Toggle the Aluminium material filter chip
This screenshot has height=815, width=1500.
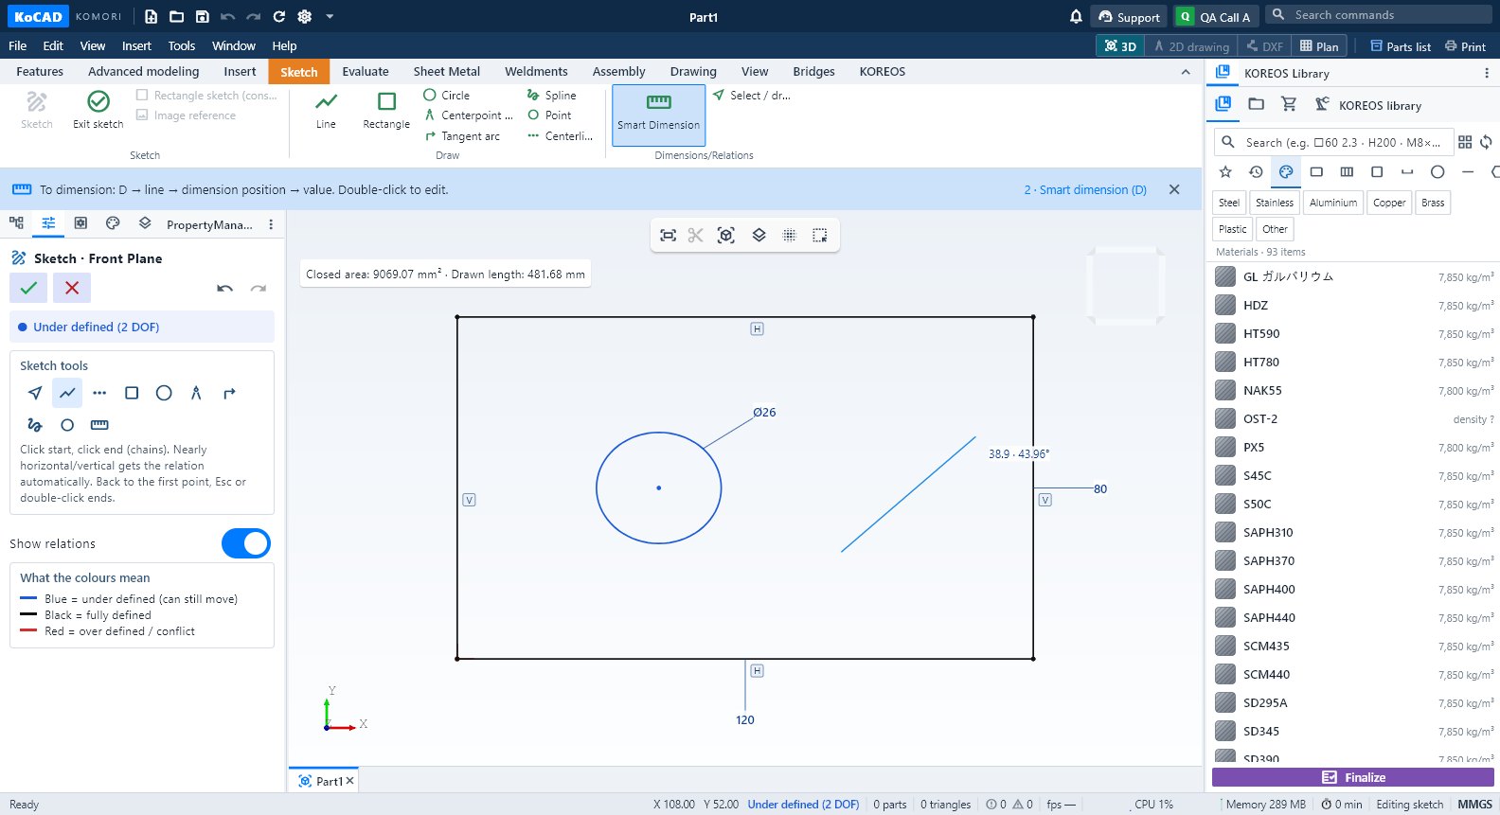[1333, 203]
